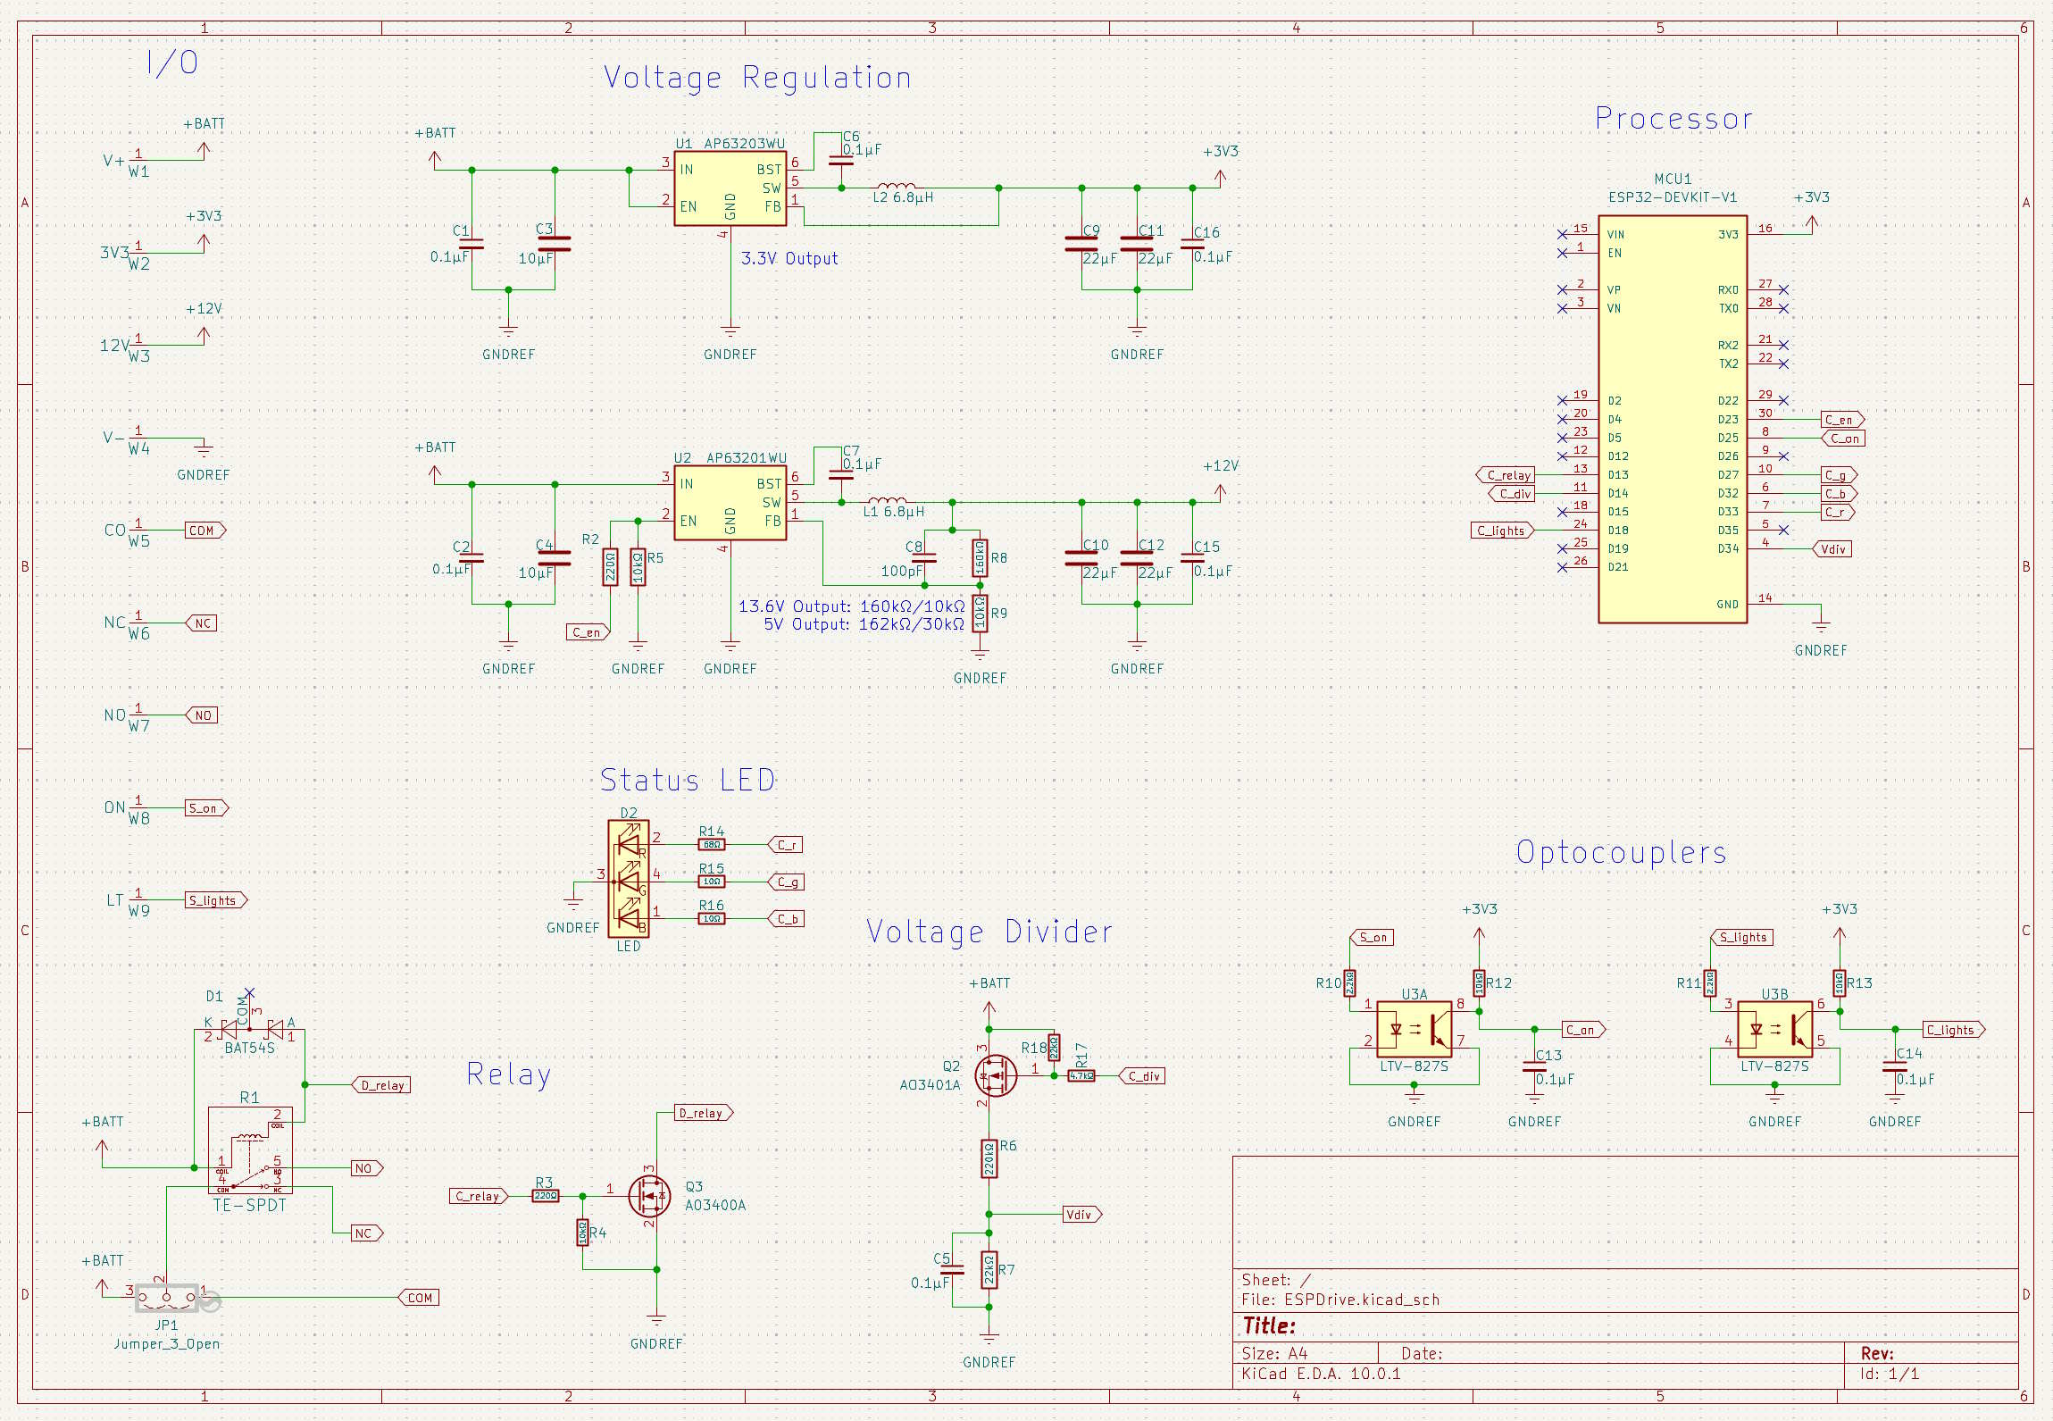Click the "Voltage Divider" heading
Image resolution: width=2053 pixels, height=1421 pixels.
(x=989, y=932)
